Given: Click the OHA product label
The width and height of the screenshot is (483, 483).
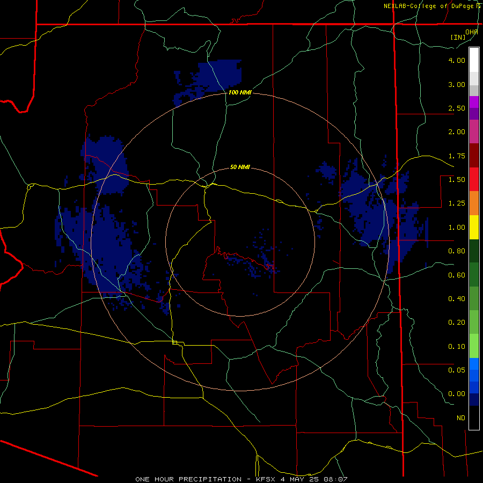Looking at the screenshot, I should point(472,32).
